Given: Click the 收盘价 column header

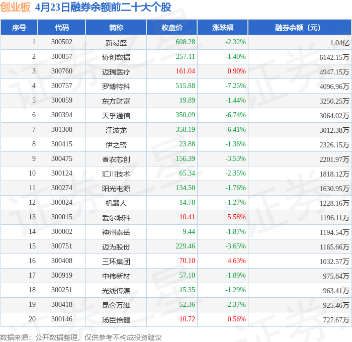Looking at the screenshot, I should 172,27.
